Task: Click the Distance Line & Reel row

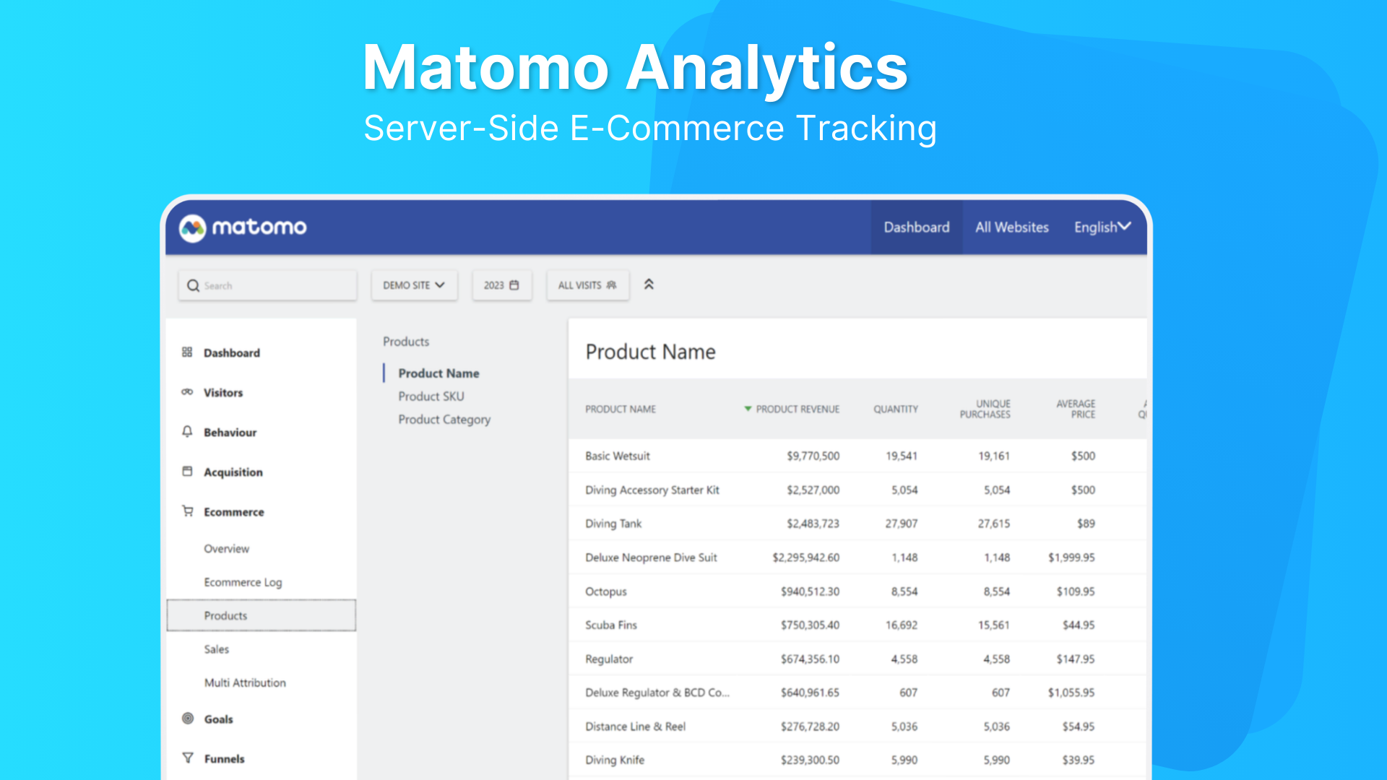Action: (636, 727)
